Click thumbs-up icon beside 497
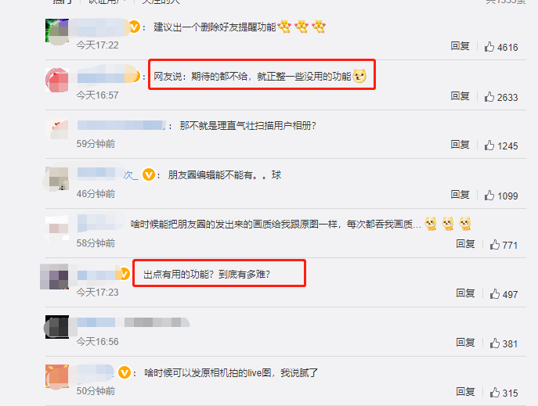 tap(495, 294)
